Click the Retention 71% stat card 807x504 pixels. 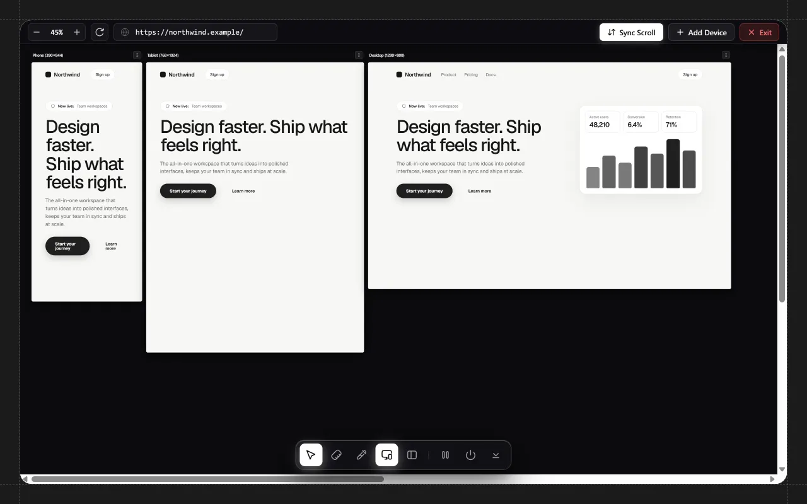tap(679, 122)
